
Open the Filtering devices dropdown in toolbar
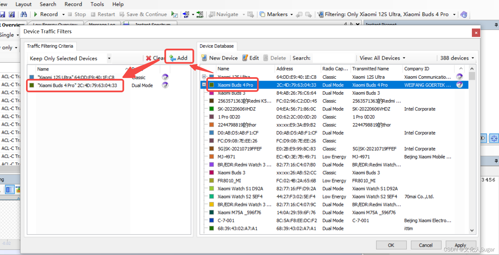coord(454,15)
